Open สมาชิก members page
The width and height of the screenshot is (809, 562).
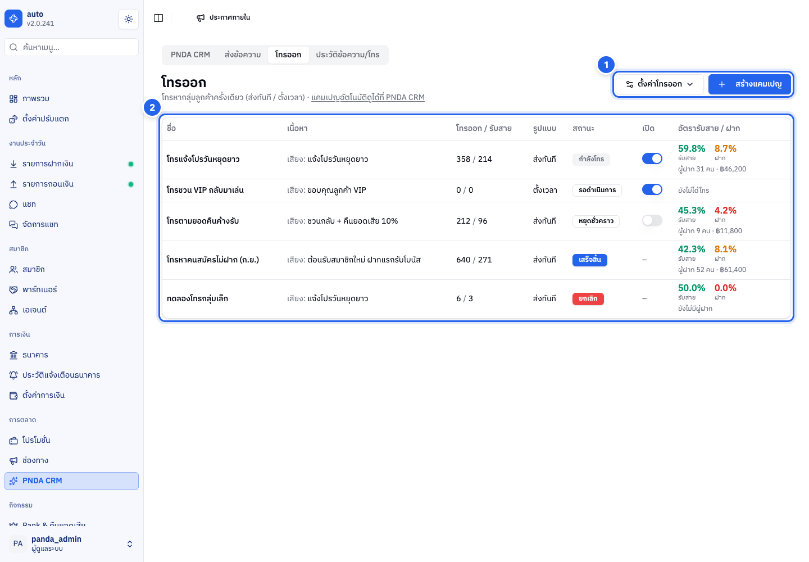[71, 270]
